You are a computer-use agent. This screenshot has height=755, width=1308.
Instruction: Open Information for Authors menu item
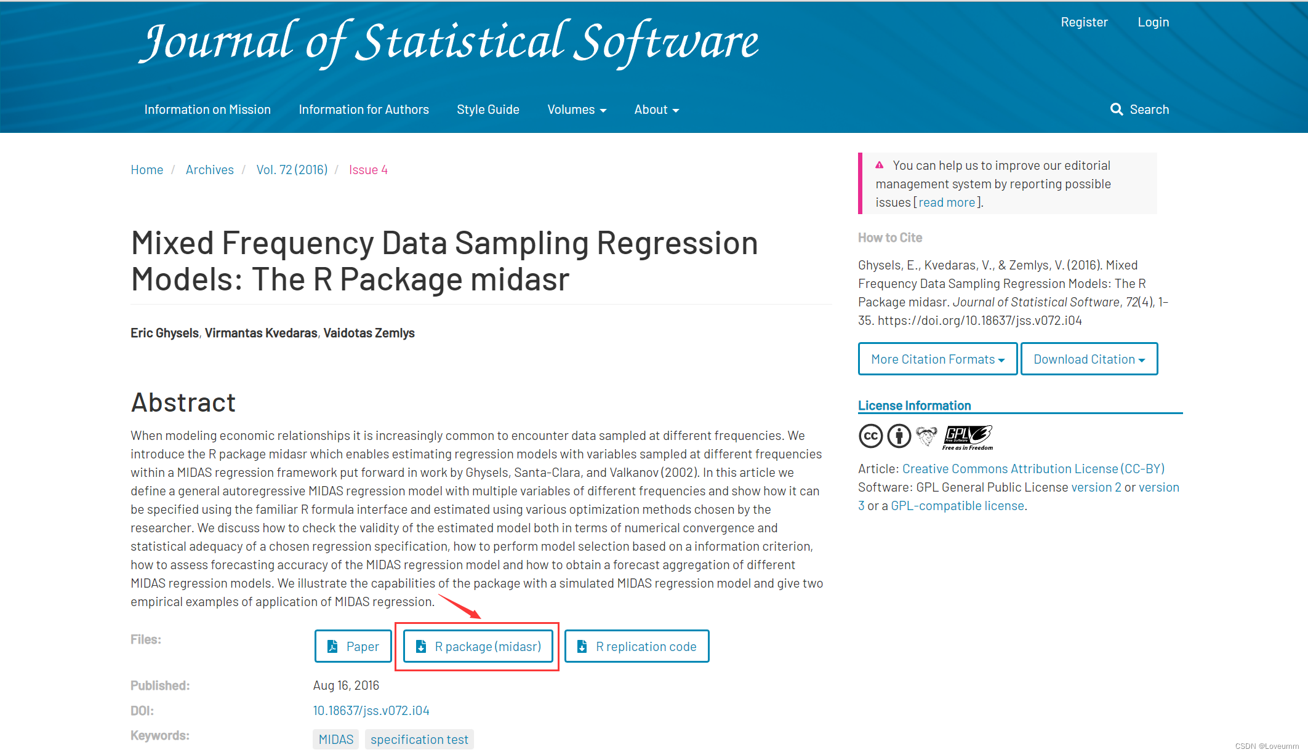(x=364, y=110)
